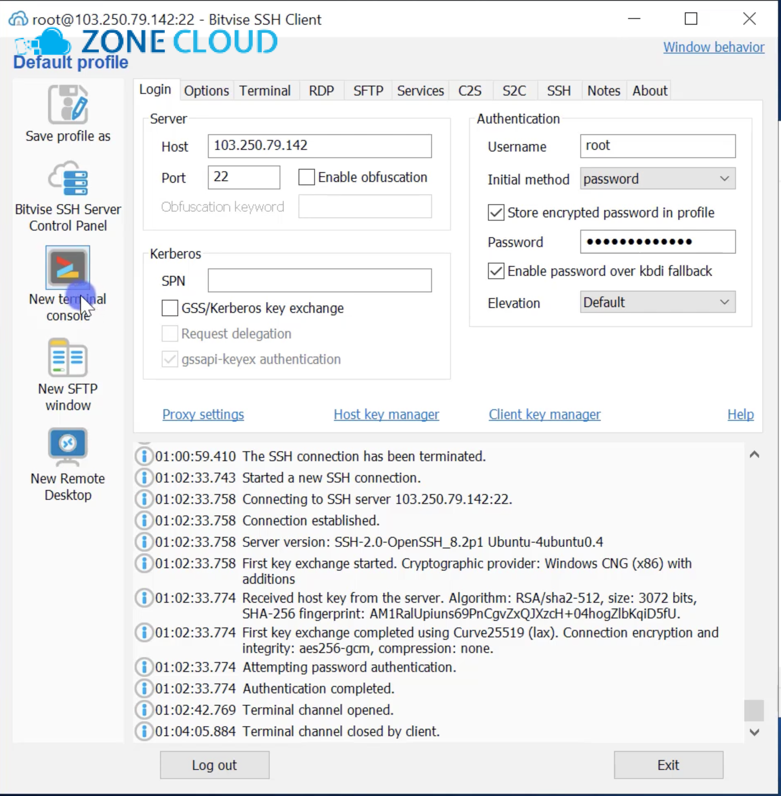Image resolution: width=781 pixels, height=796 pixels.
Task: Open Host key manager link
Action: point(387,414)
